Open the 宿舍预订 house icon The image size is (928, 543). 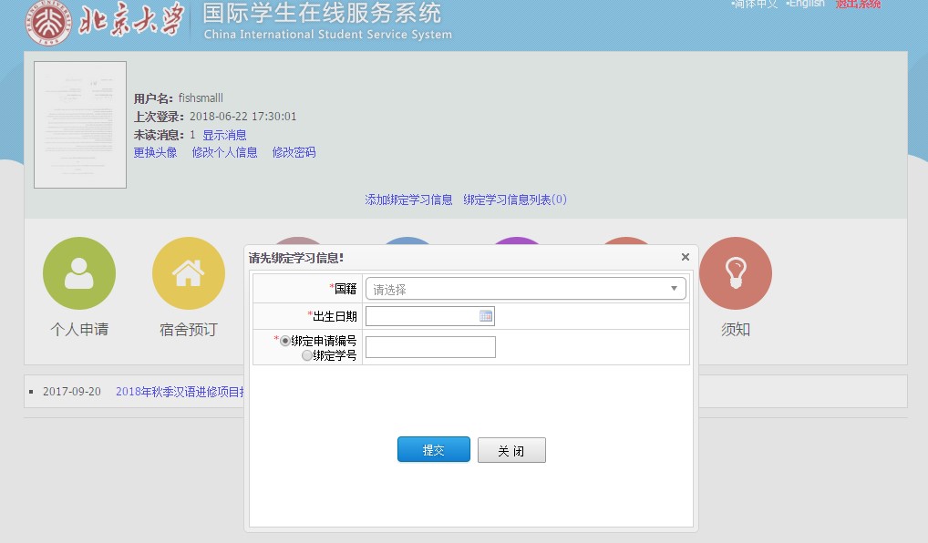click(189, 273)
